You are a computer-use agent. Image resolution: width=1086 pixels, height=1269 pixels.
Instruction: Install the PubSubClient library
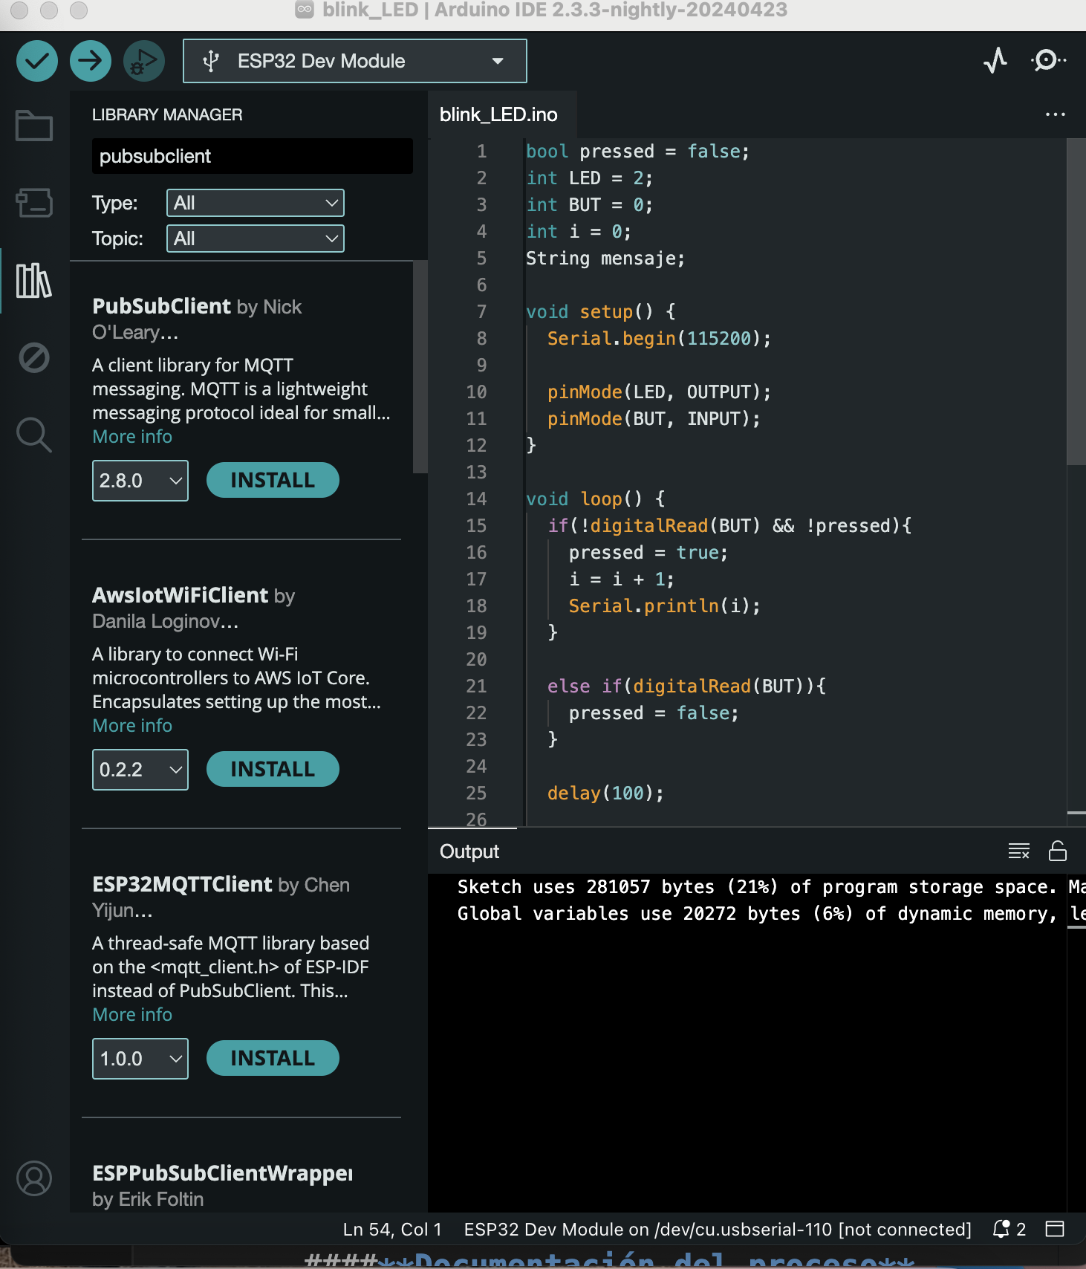[x=272, y=481]
